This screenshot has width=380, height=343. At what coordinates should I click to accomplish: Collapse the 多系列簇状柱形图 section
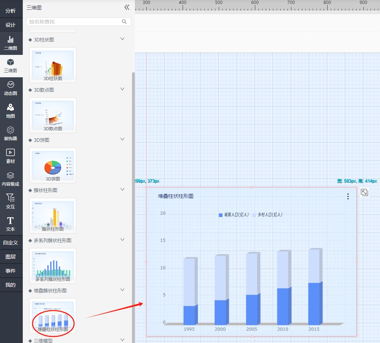pyautogui.click(x=122, y=240)
